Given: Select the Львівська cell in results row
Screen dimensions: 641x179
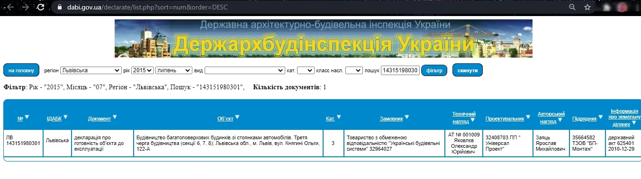Looking at the screenshot, I should click(57, 143).
